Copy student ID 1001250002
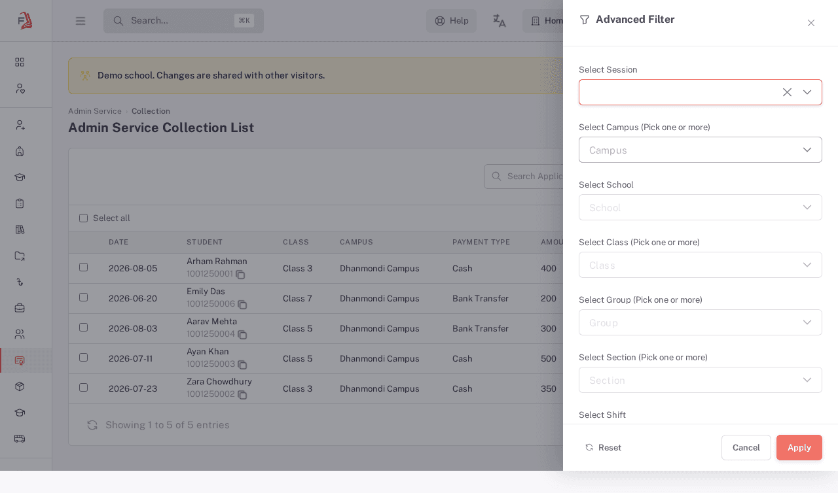Viewport: 838px width, 493px height. coord(242,395)
